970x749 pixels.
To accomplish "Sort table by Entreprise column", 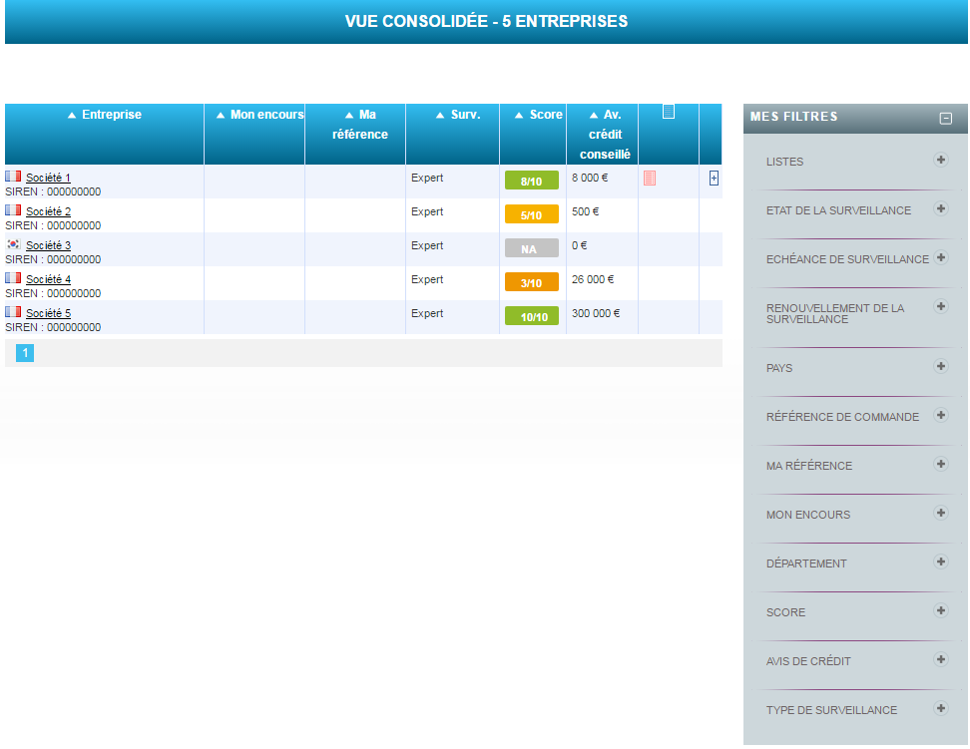I will (x=104, y=115).
